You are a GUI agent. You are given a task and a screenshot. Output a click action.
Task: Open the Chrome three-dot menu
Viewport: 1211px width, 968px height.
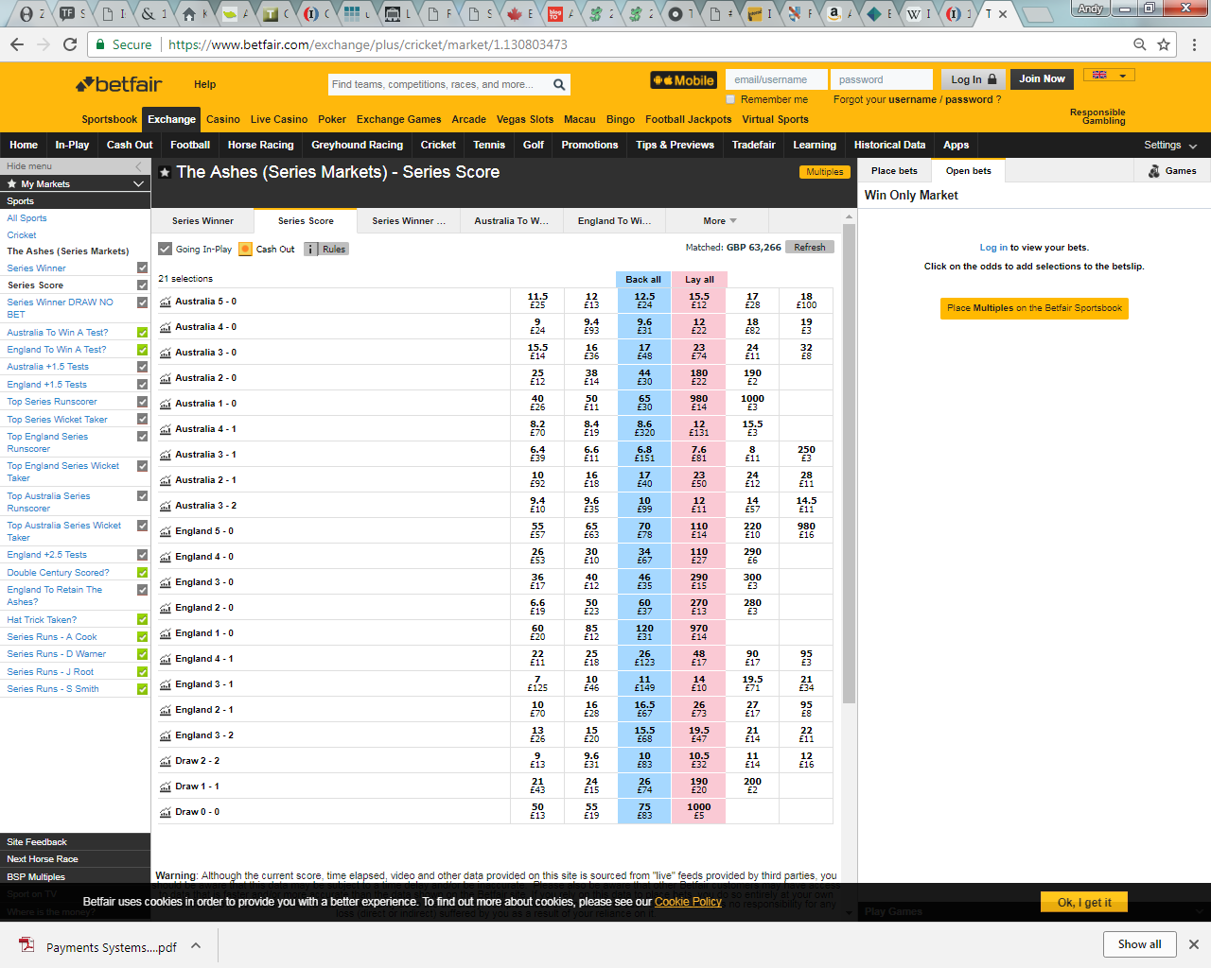(1194, 44)
